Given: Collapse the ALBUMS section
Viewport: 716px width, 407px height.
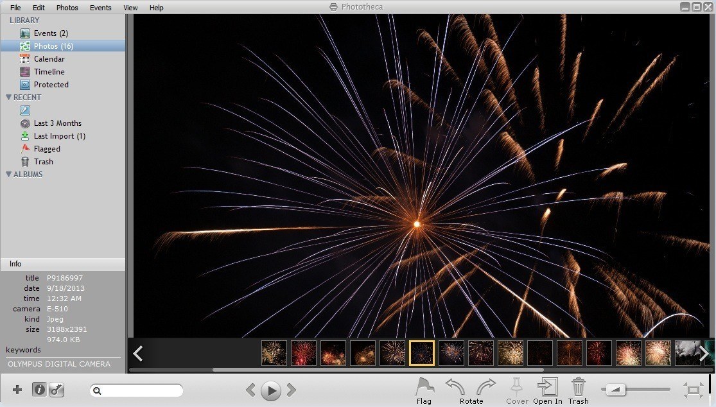Looking at the screenshot, I should point(9,174).
